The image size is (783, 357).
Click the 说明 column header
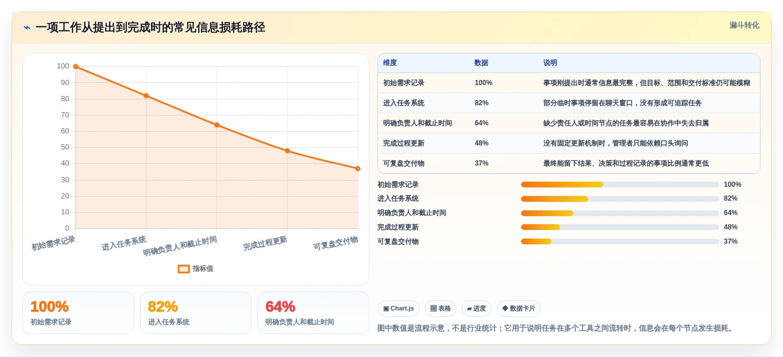(x=550, y=63)
